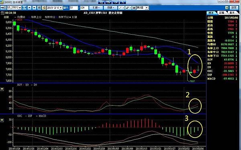Open the AD_1503 symbol dropdown
Viewport: 241px width, 150px height.
20,8
